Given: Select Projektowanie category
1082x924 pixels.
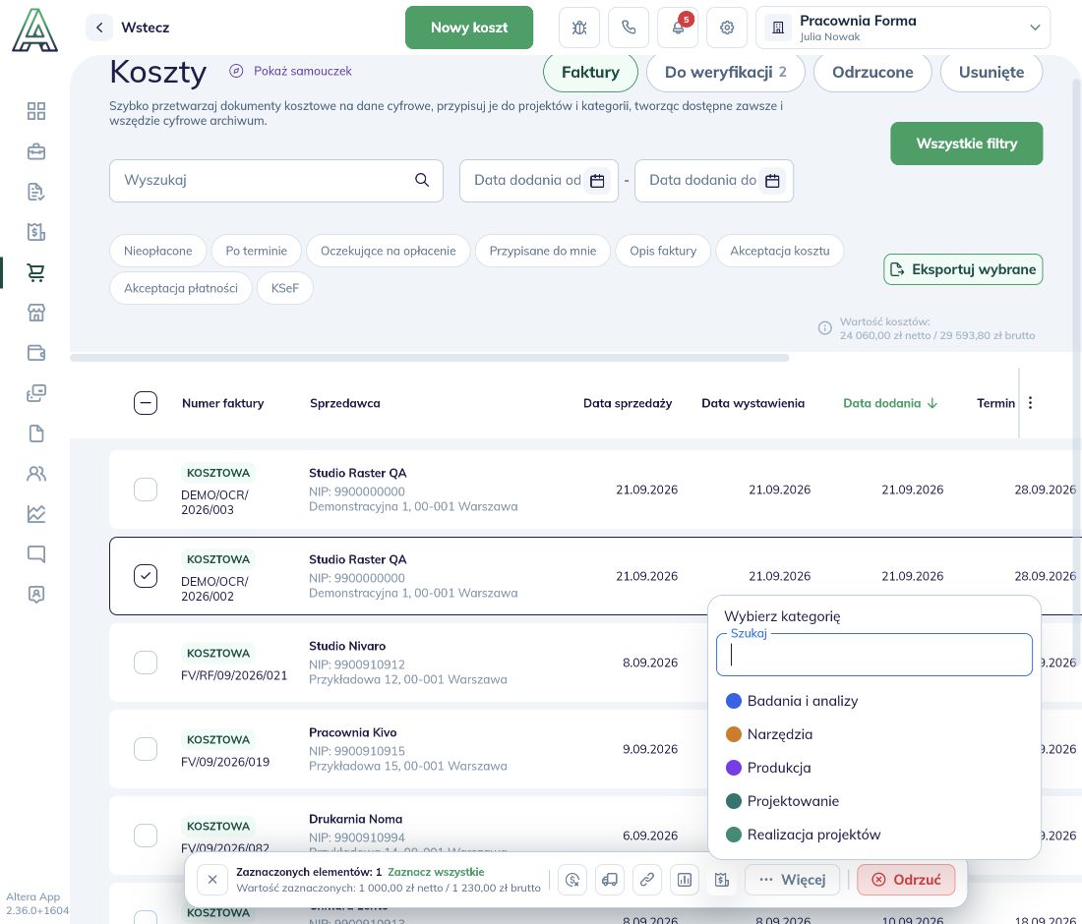Looking at the screenshot, I should click(x=874, y=801).
